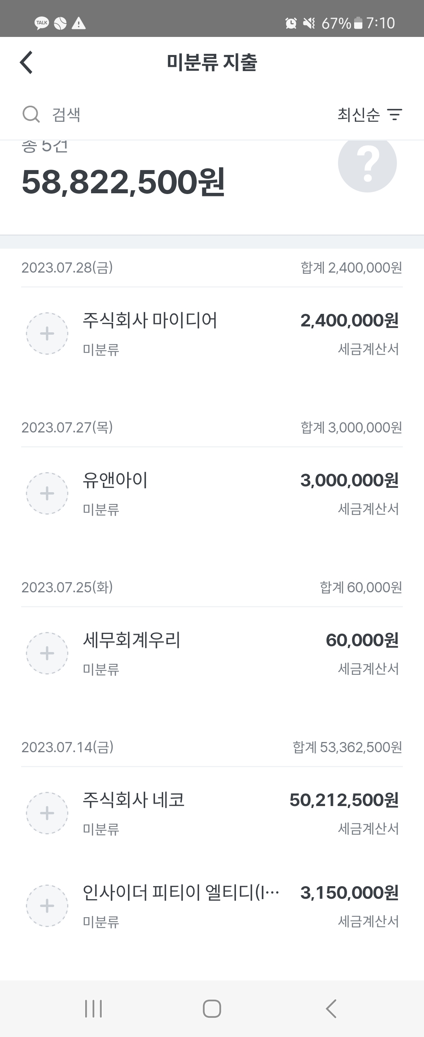424x1037 pixels.
Task: Tap the search magnifier icon
Action: (x=31, y=114)
